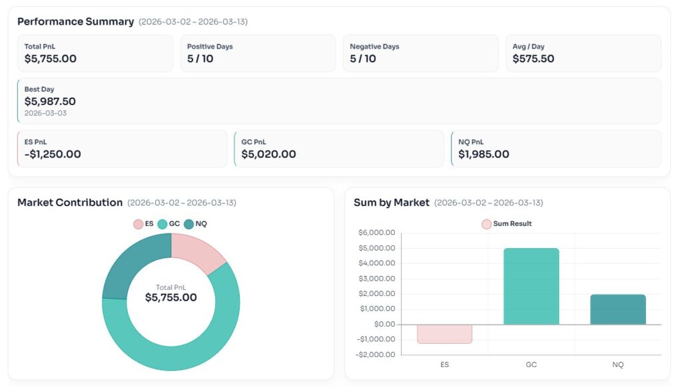This screenshot has height=387, width=682.
Task: Click the NQ bar in Sum by Market
Action: pos(617,309)
